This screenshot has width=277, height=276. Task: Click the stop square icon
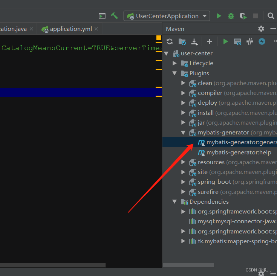point(255,16)
